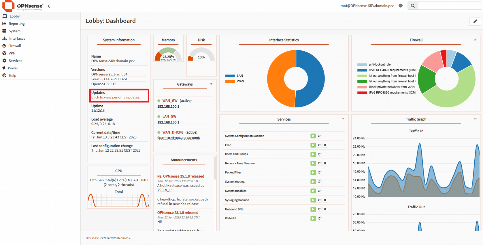The image size is (483, 245).
Task: Click the Interfaces network icon
Action: click(4, 38)
